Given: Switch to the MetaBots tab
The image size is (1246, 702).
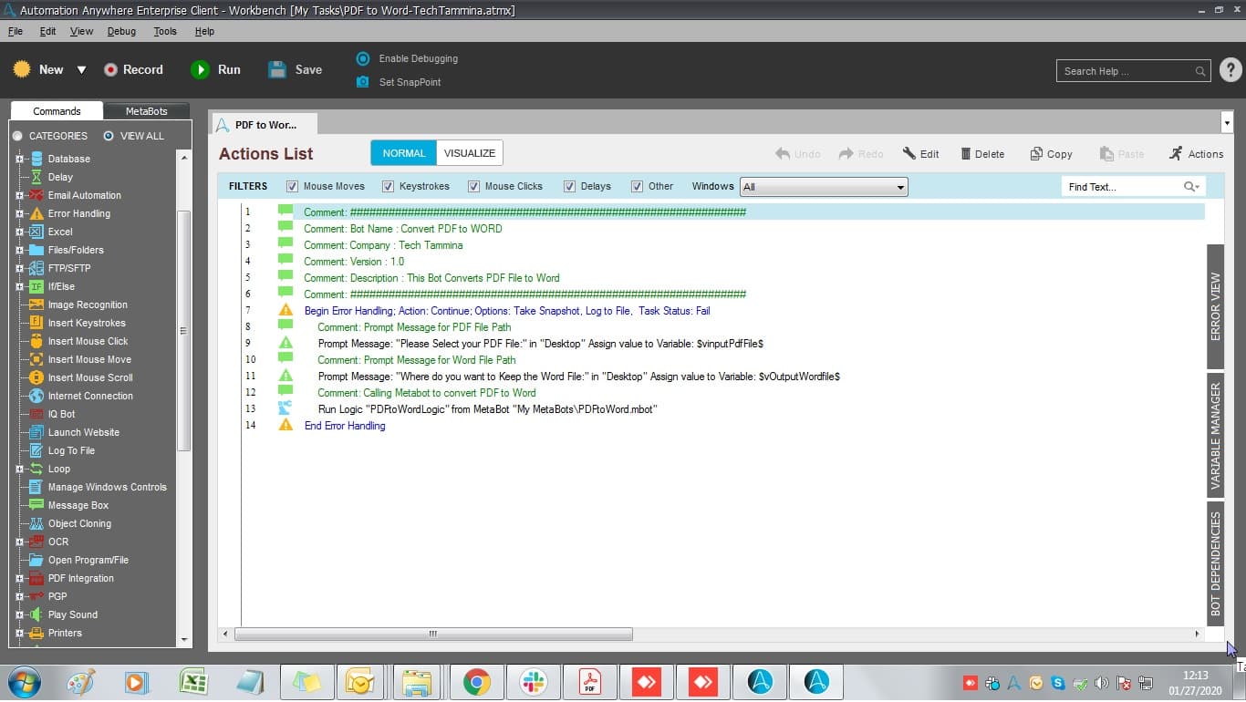Looking at the screenshot, I should 147,111.
